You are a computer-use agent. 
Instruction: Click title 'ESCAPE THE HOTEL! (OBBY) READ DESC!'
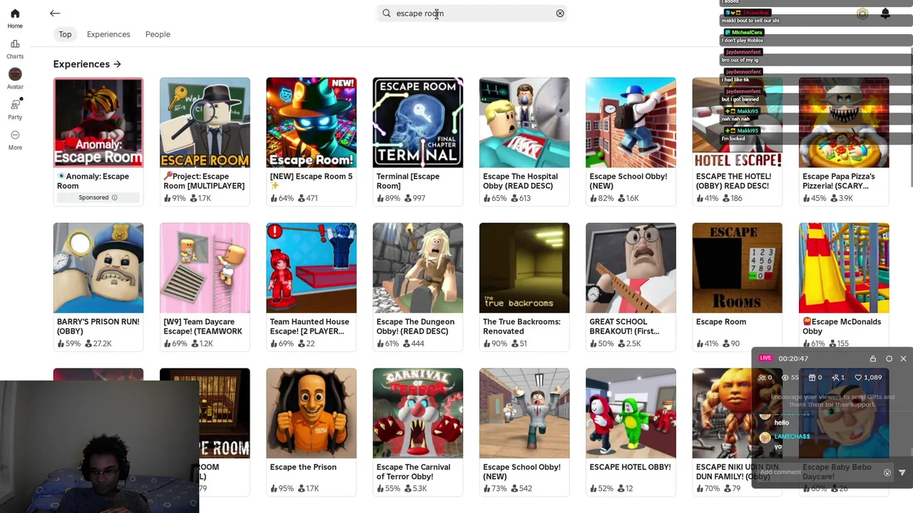click(733, 181)
